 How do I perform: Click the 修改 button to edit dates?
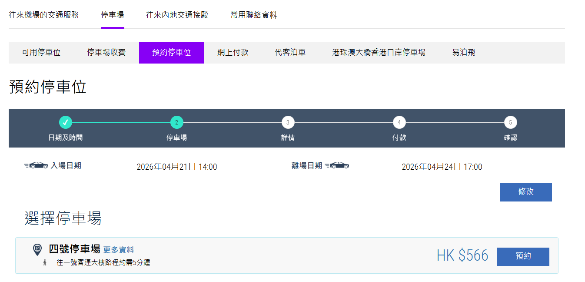click(525, 192)
